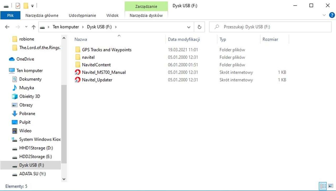Viewport: 336px width, 191px height.
Task: Customize Quick Access Toolbar dropdown
Action: click(x=32, y=6)
